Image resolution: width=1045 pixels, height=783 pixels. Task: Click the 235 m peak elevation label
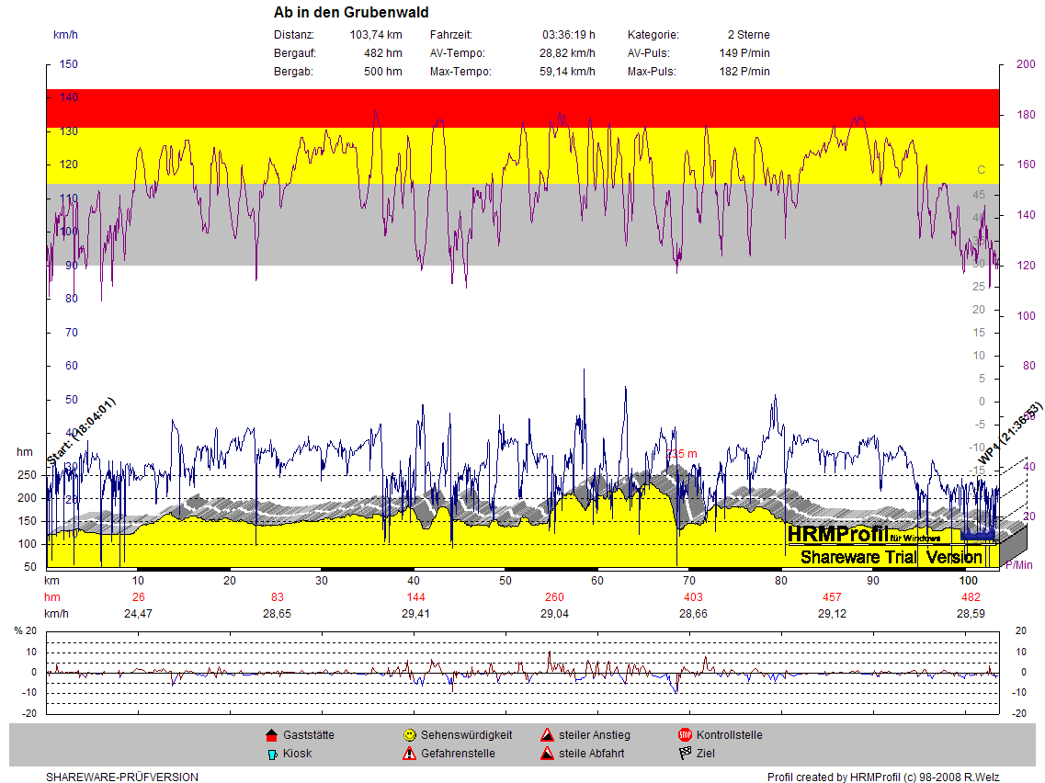(681, 454)
